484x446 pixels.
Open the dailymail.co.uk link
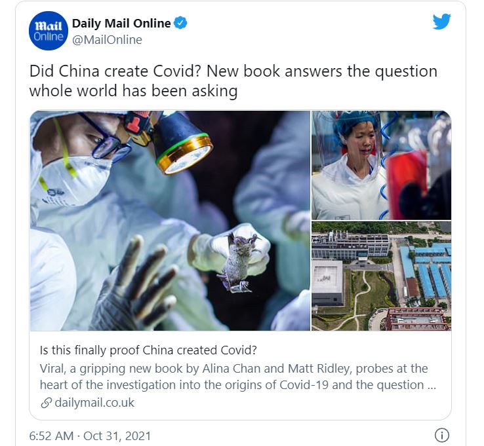pos(94,403)
